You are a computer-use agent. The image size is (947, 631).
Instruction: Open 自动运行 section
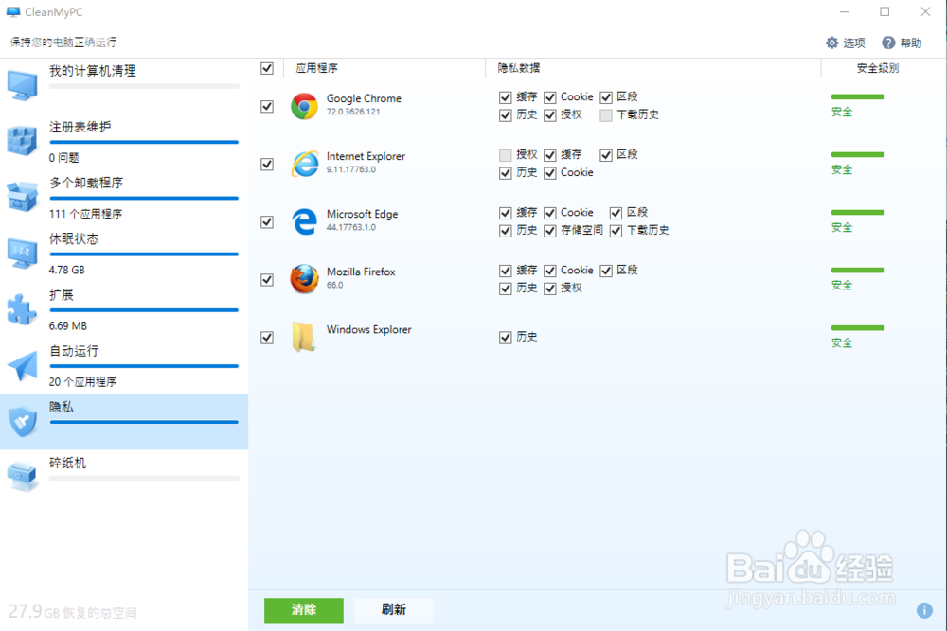pyautogui.click(x=124, y=366)
